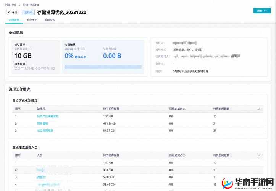Click the sort icon in 重点可优化治理项 table header
The width and height of the screenshot is (276, 191).
pos(260,109)
